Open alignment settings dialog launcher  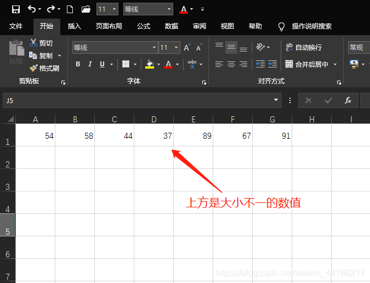(x=339, y=82)
